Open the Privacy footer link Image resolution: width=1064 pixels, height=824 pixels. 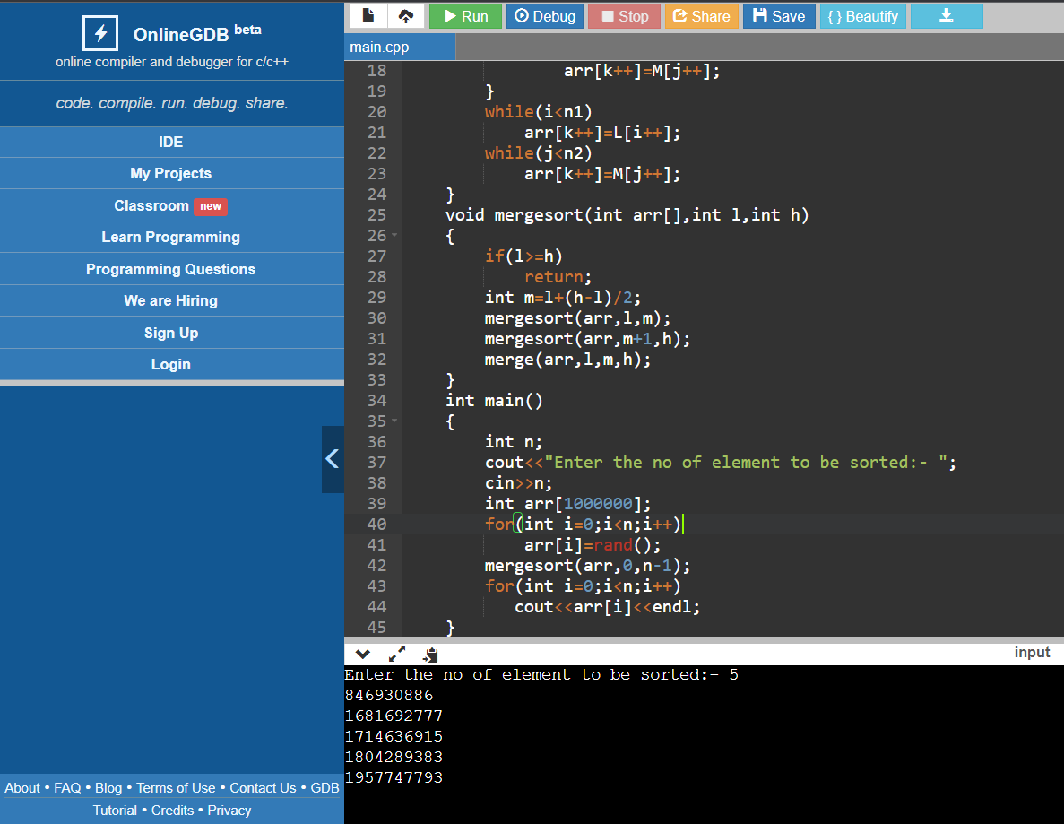tap(229, 811)
